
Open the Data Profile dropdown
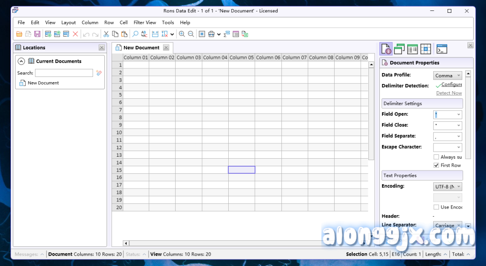448,76
